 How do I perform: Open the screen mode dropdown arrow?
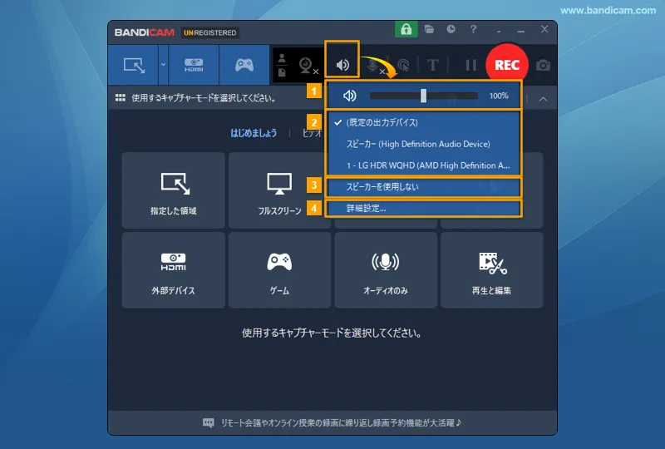[x=163, y=65]
